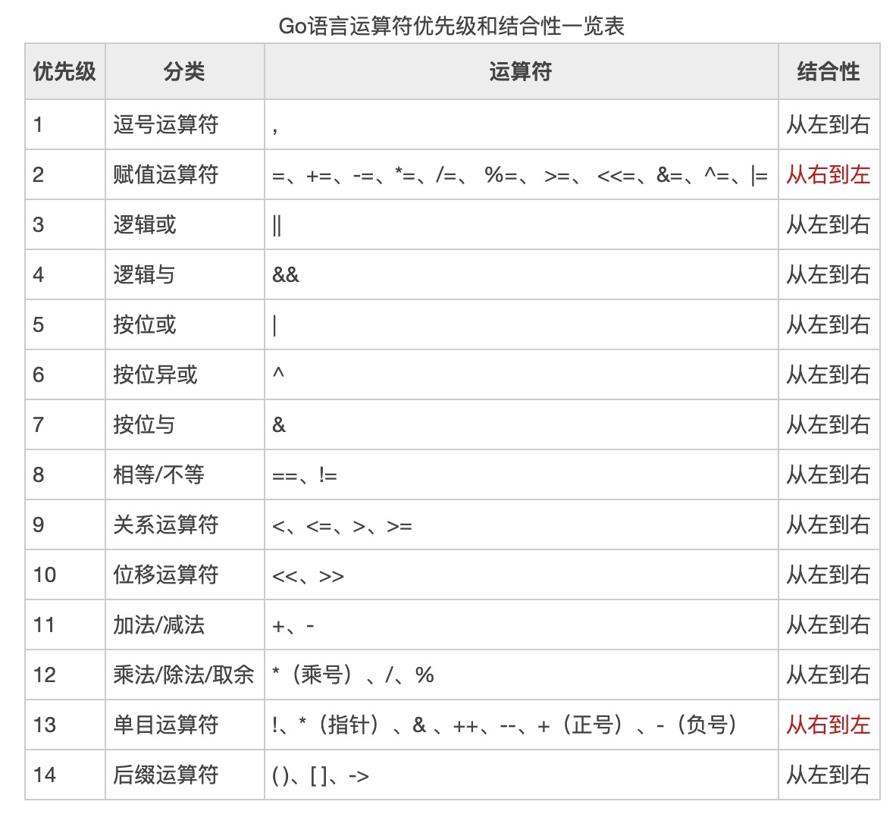Viewport: 896px width, 814px height.
Task: Click the single '&' operator in the 按位与 row
Action: pos(279,425)
